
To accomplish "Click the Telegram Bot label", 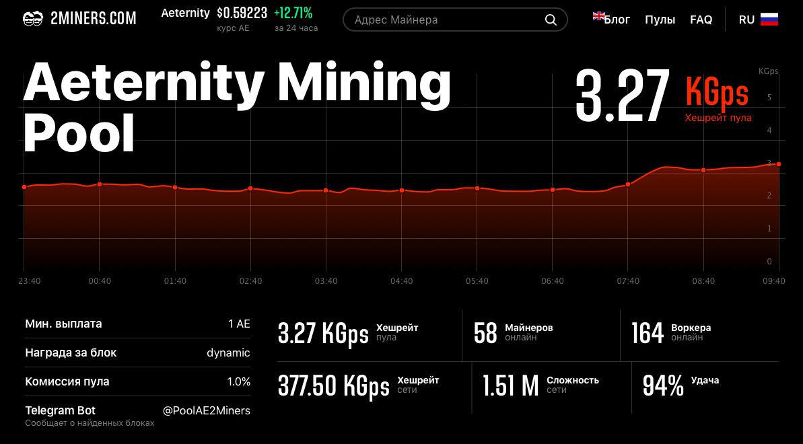I will (x=61, y=411).
